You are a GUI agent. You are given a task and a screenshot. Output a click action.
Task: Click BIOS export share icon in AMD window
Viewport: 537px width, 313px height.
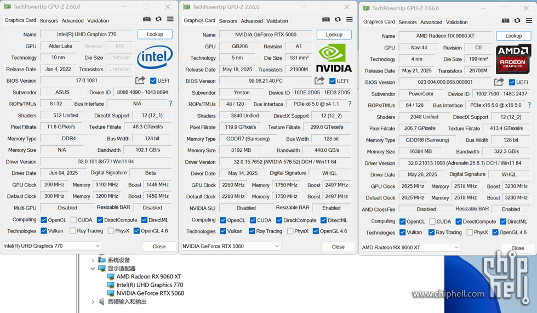tap(499, 82)
